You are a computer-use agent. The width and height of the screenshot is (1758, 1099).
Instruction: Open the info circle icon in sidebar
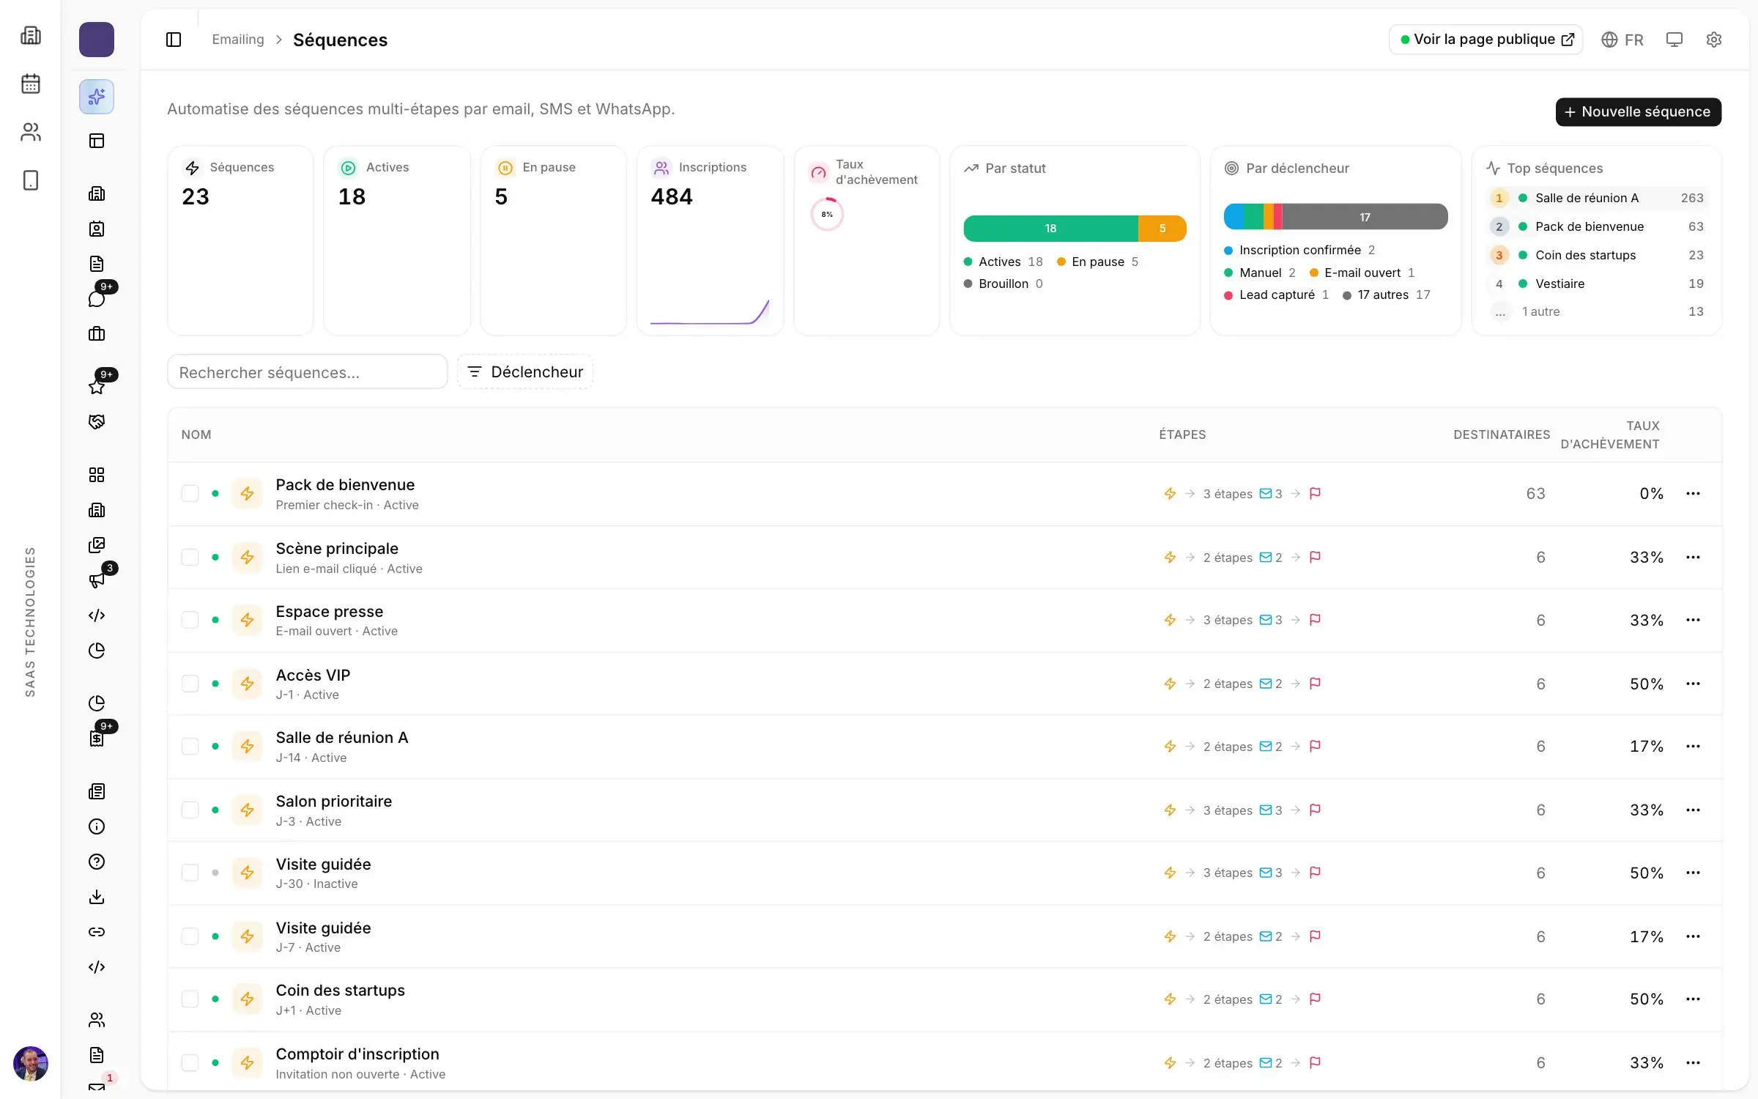[97, 826]
